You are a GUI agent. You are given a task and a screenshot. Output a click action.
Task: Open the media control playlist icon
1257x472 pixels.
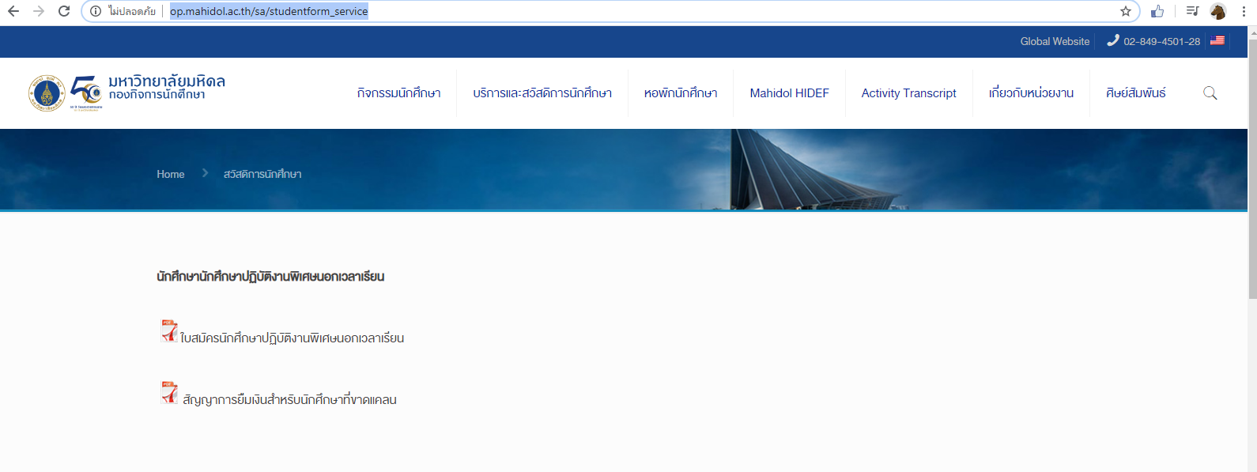click(x=1192, y=11)
